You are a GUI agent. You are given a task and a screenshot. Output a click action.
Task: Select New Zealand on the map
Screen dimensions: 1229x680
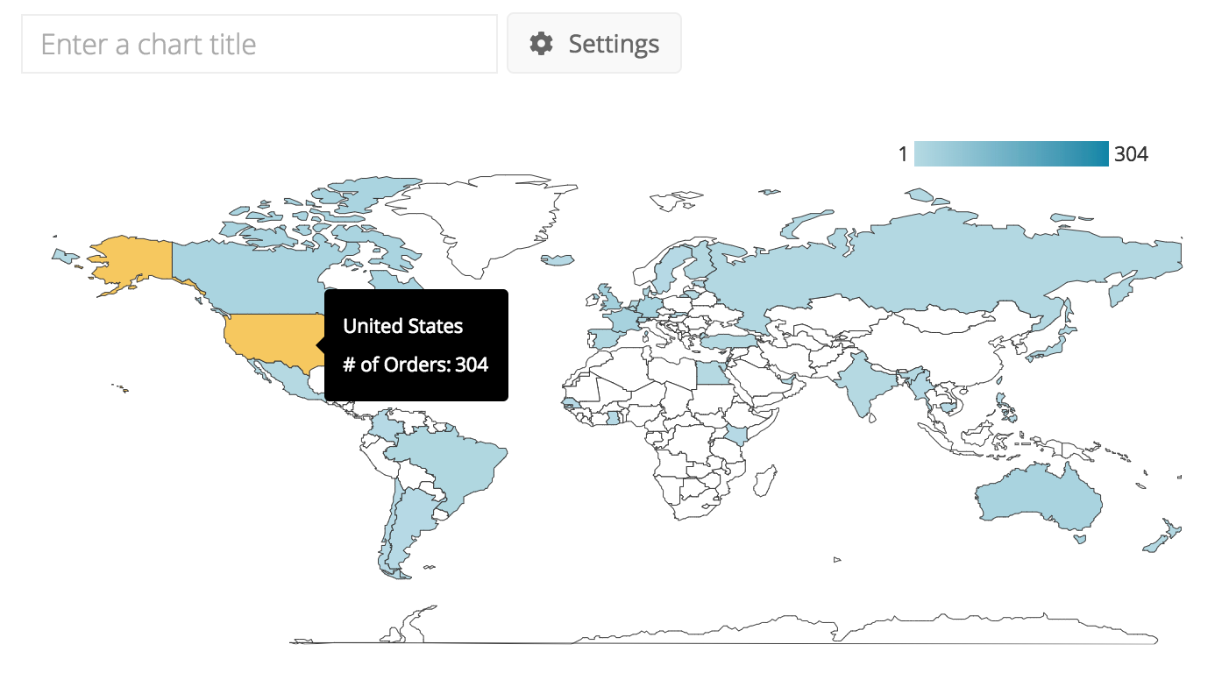[x=1162, y=538]
